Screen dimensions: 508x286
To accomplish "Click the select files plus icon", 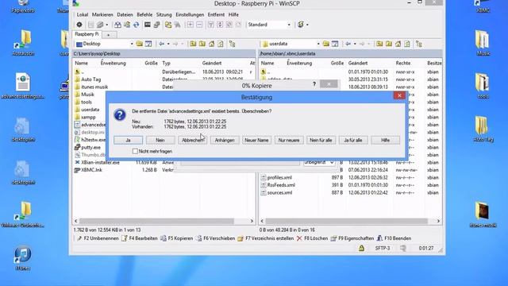I will click(x=190, y=25).
